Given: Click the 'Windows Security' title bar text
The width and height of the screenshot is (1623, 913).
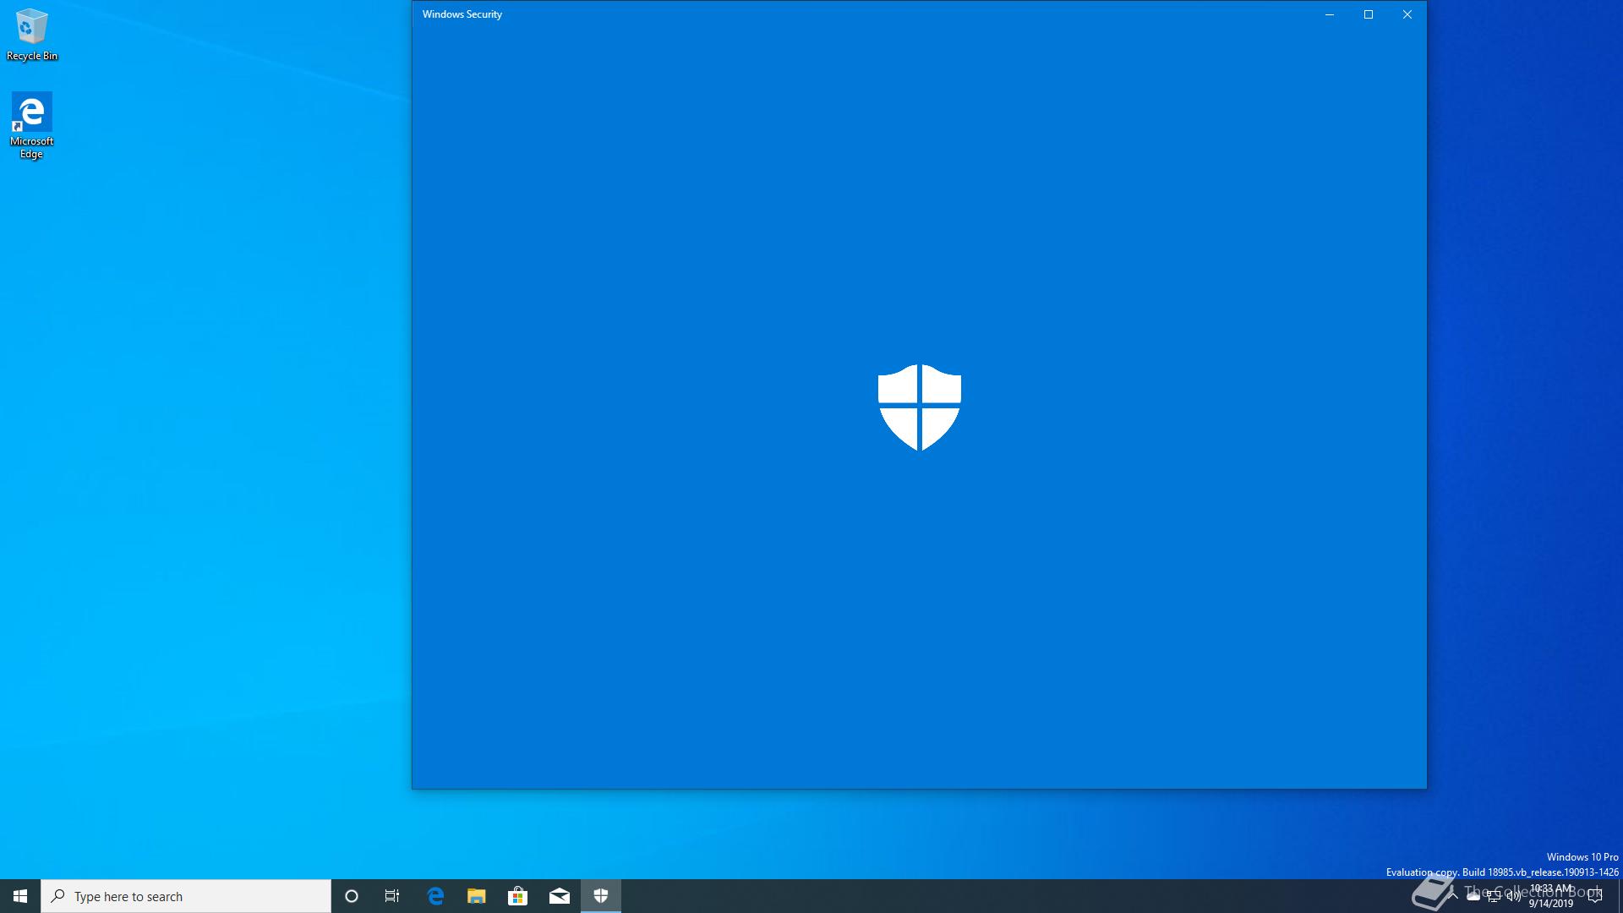Looking at the screenshot, I should 462,14.
